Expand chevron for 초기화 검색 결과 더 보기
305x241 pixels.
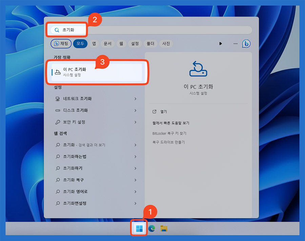point(135,145)
